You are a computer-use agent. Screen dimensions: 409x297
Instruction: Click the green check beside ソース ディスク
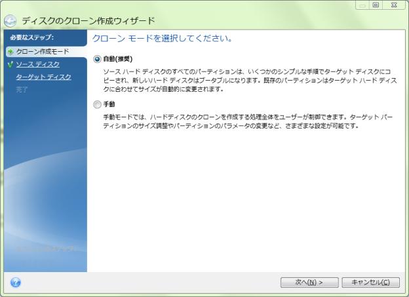click(x=10, y=64)
